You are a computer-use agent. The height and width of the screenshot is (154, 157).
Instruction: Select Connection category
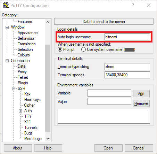(20, 61)
